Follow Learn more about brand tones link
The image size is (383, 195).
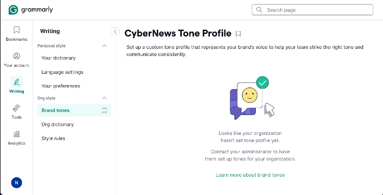pos(250,175)
